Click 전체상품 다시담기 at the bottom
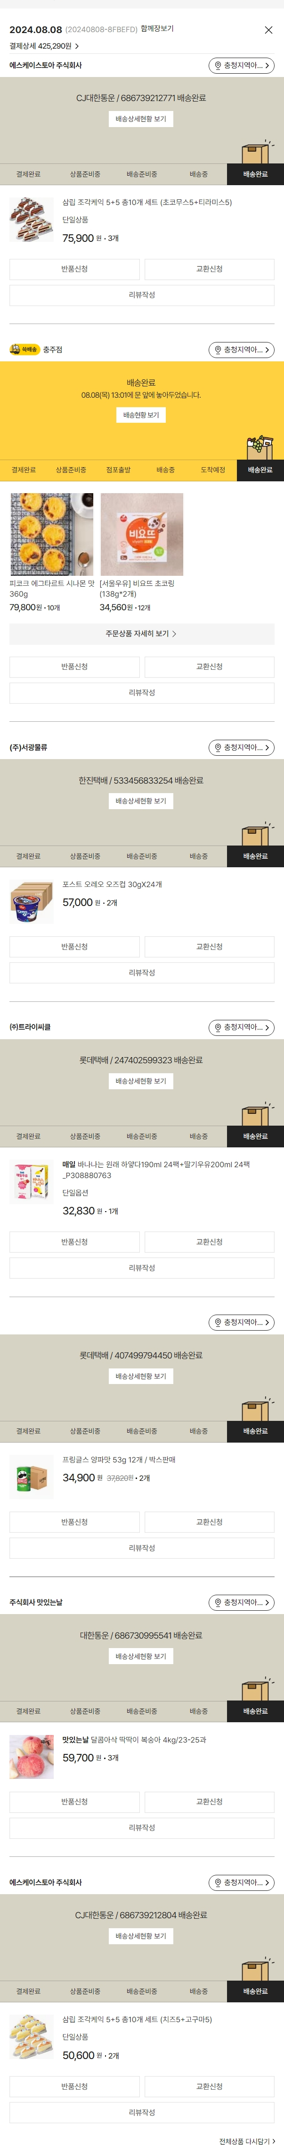 pos(247,2135)
